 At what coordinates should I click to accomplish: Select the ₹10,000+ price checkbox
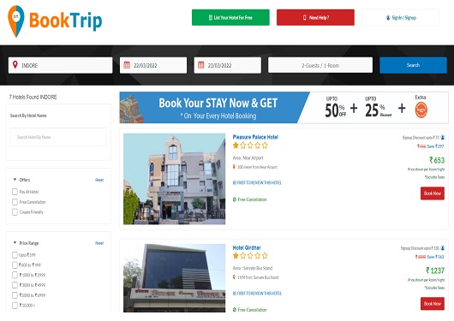tap(15, 306)
